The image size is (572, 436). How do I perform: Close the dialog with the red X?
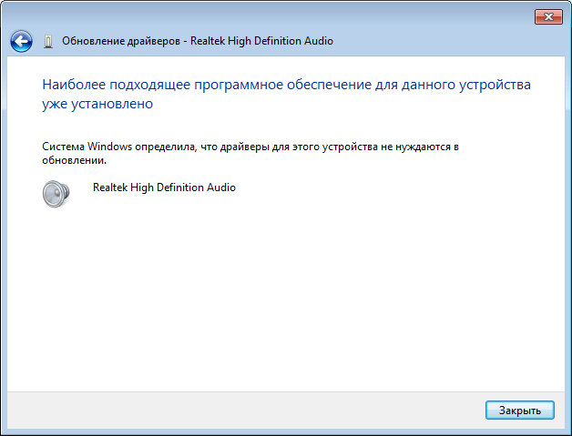pos(546,16)
